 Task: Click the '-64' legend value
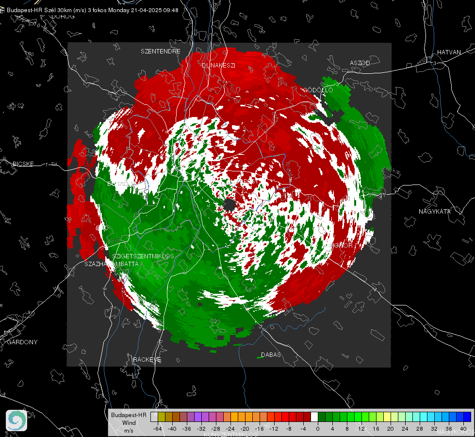point(158,429)
